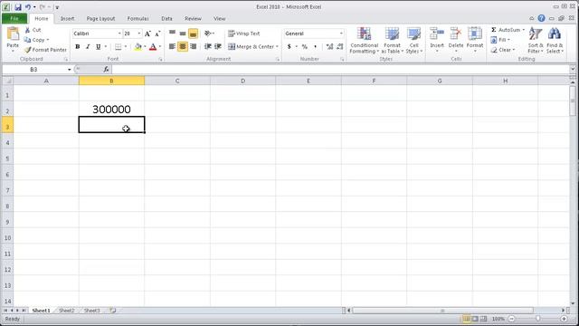Toggle Align Text Left
This screenshot has height=326, width=579.
(x=172, y=46)
